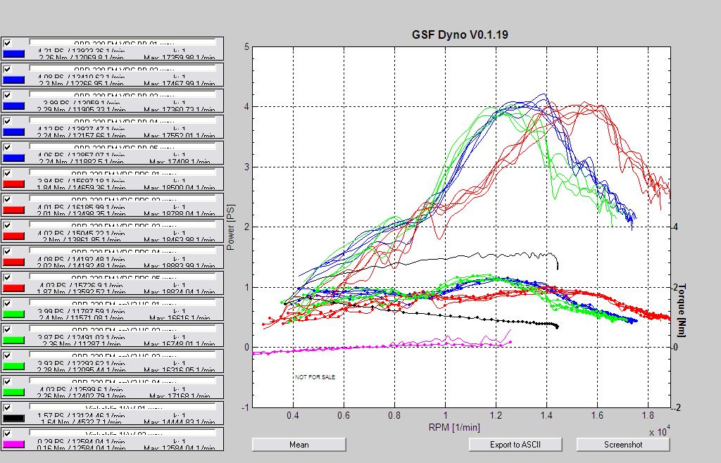Click the Screenshot button
Screen dimensions: 721x463
click(x=623, y=445)
